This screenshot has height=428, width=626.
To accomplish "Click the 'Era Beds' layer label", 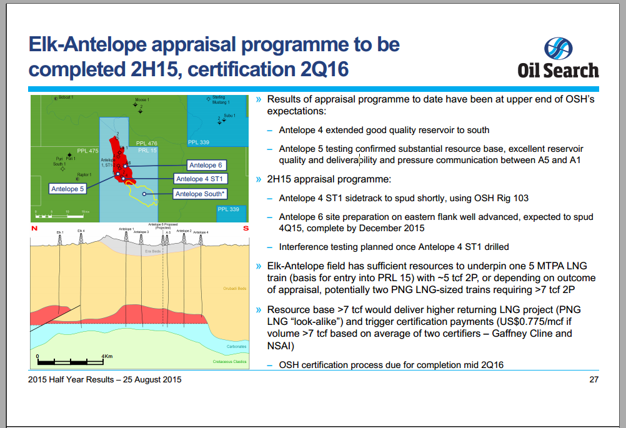I will 153,252.
